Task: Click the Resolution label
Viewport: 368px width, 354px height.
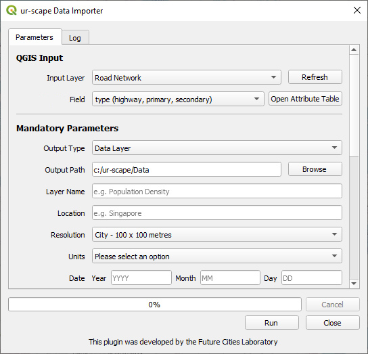Action: tap(68, 235)
